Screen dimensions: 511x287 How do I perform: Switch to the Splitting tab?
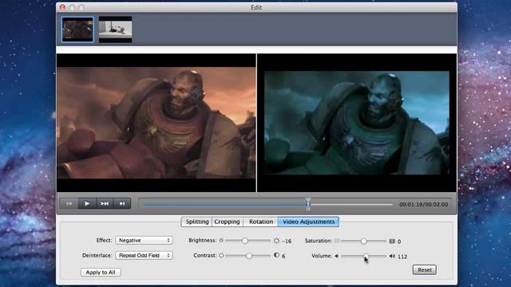197,222
